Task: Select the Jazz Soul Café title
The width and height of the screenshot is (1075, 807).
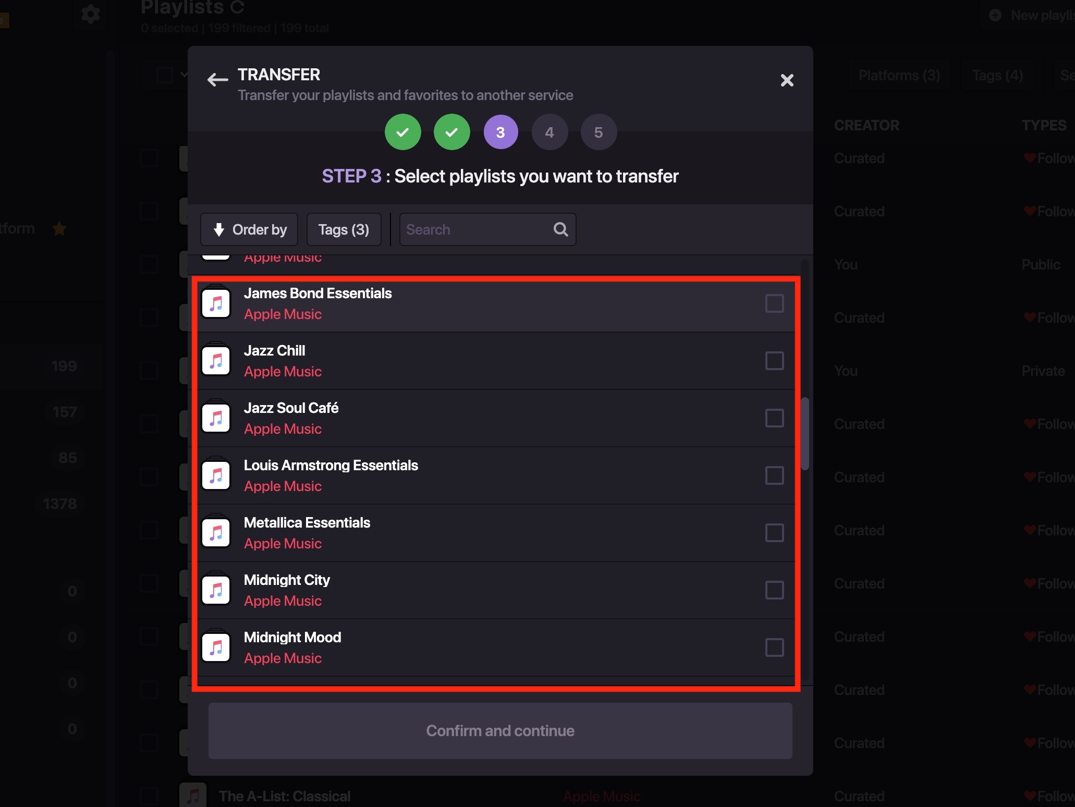Action: (291, 408)
